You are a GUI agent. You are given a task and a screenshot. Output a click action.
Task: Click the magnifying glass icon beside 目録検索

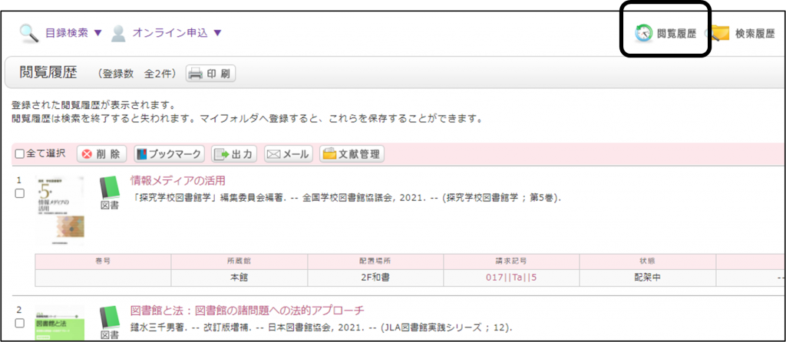28,33
